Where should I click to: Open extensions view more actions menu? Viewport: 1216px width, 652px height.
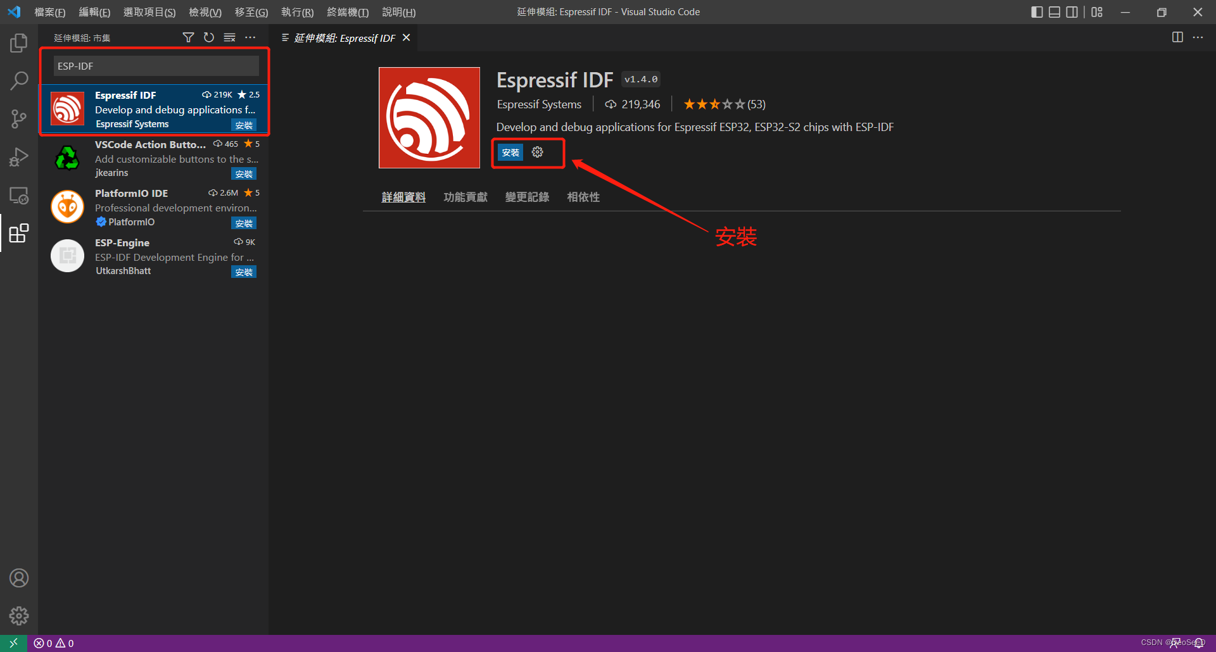click(x=250, y=37)
